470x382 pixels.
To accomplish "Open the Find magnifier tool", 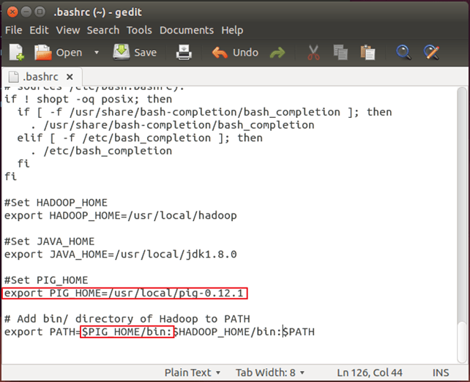I will [x=403, y=53].
